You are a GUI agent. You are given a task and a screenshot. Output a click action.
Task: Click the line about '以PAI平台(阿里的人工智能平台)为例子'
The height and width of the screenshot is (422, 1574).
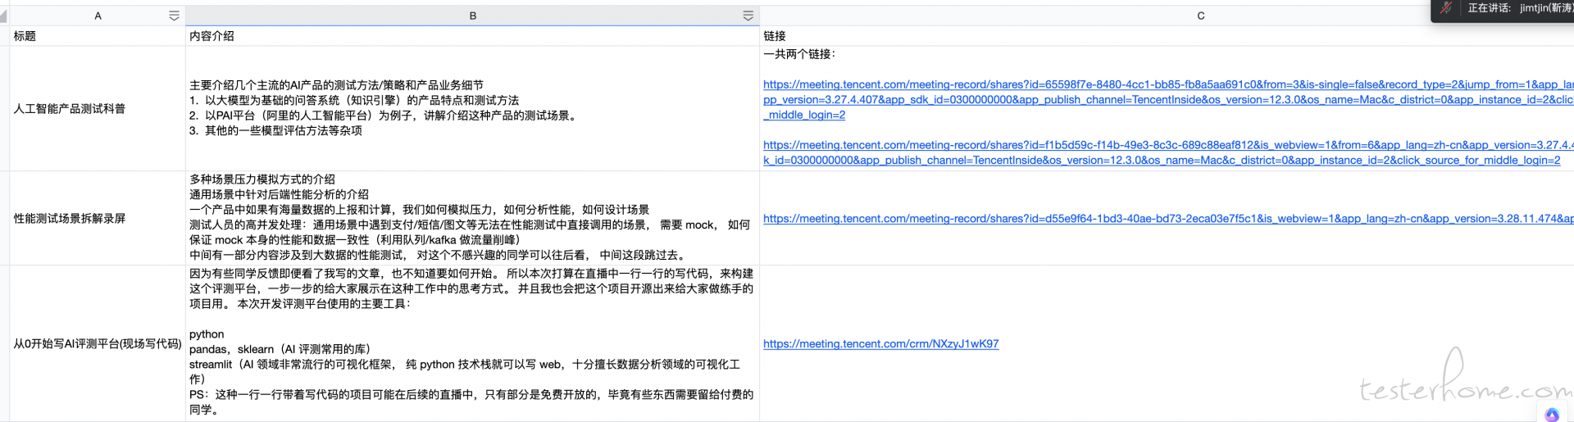point(384,116)
